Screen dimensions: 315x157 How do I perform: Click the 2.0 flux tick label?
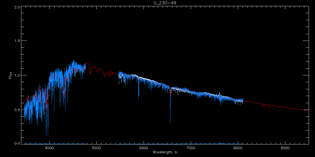pos(17,7)
